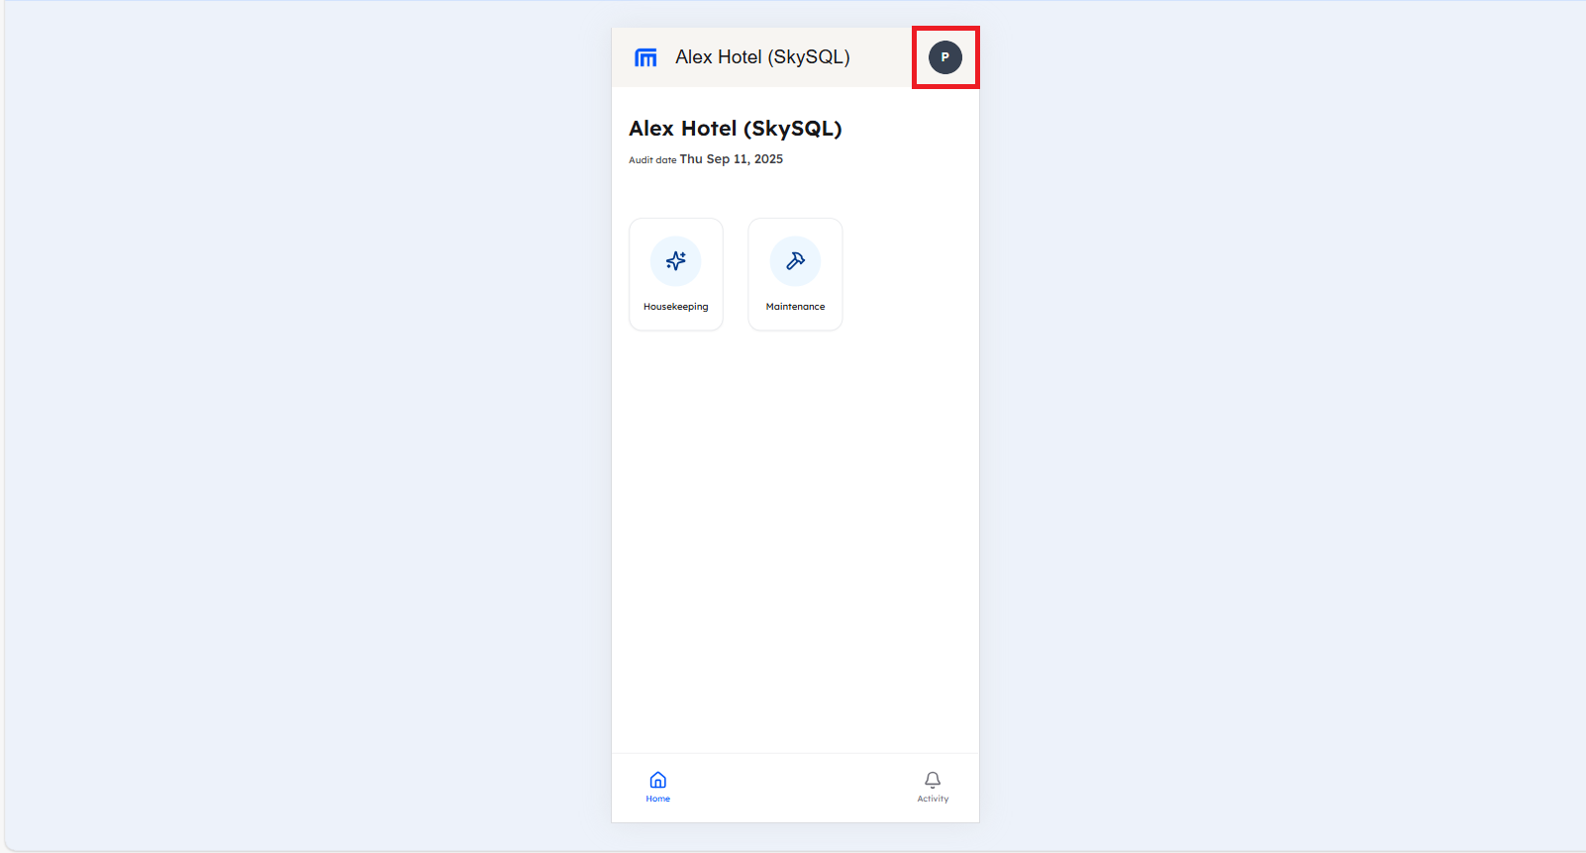This screenshot has width=1586, height=853.
Task: Open the profile avatar labeled P
Action: (944, 57)
